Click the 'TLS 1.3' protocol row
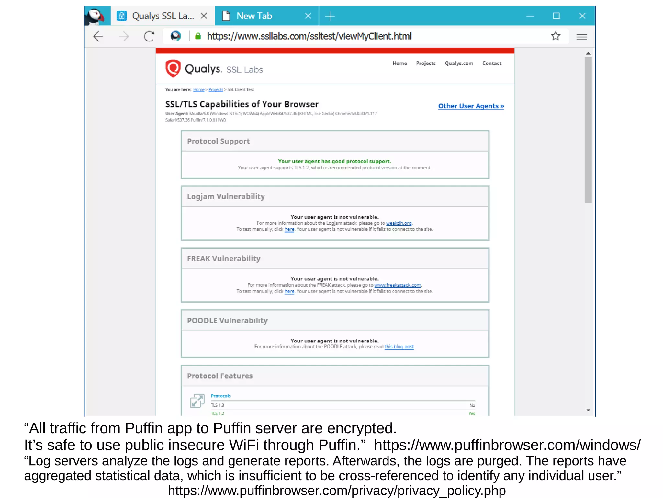This screenshot has width=663, height=498. point(343,405)
